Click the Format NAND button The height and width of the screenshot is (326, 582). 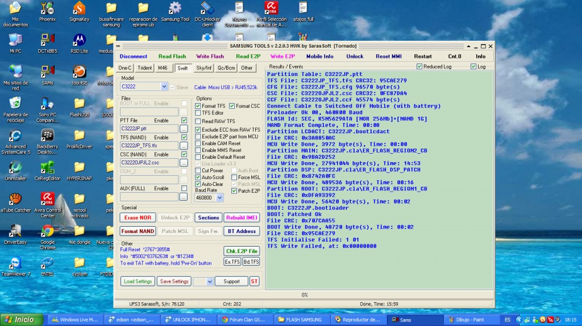click(138, 231)
